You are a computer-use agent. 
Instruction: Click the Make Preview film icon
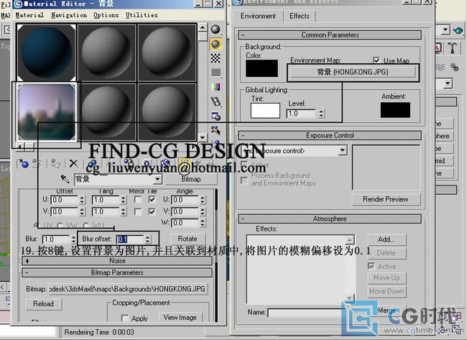216,101
